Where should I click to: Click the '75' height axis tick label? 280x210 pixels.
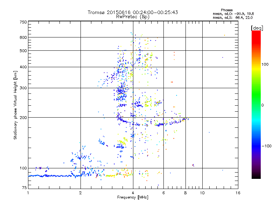24,188
